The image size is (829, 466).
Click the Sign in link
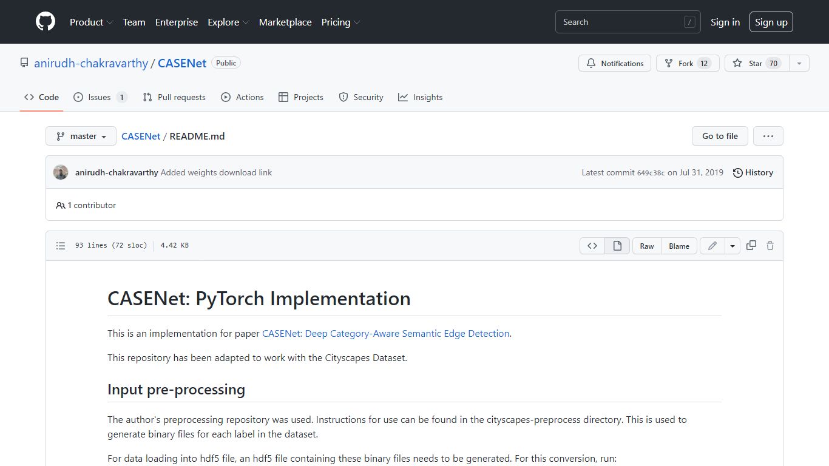[725, 22]
